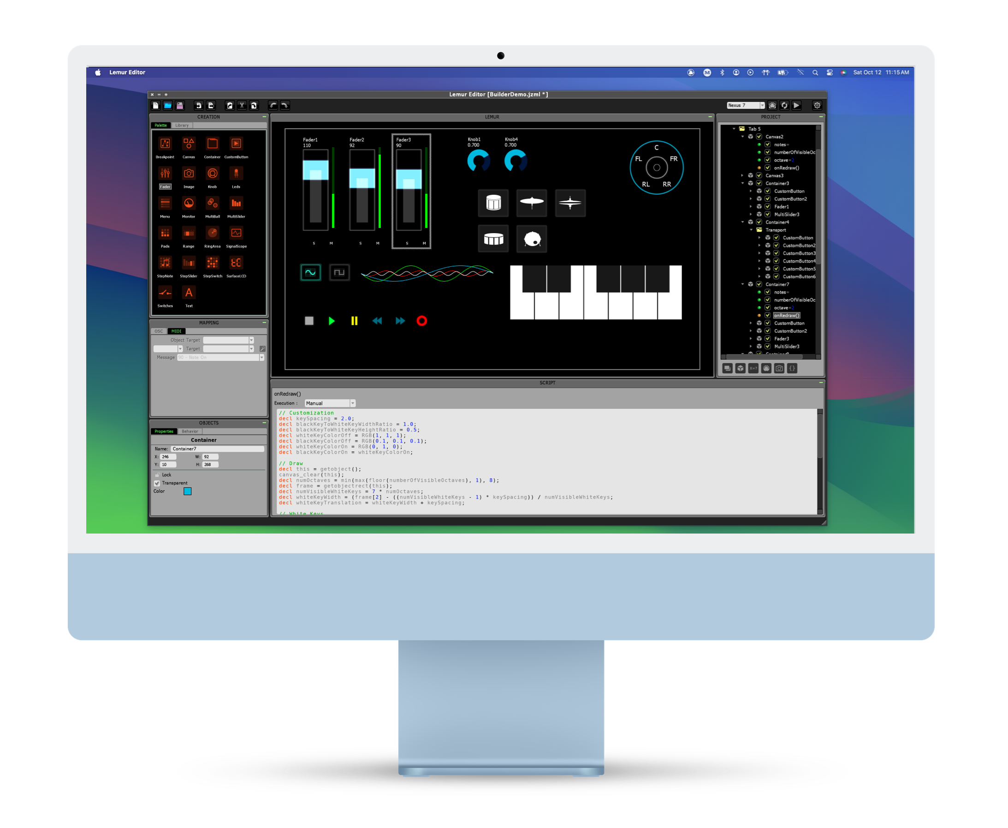Pick the Knob object from palette
Image resolution: width=1008 pixels, height=828 pixels.
pos(212,174)
